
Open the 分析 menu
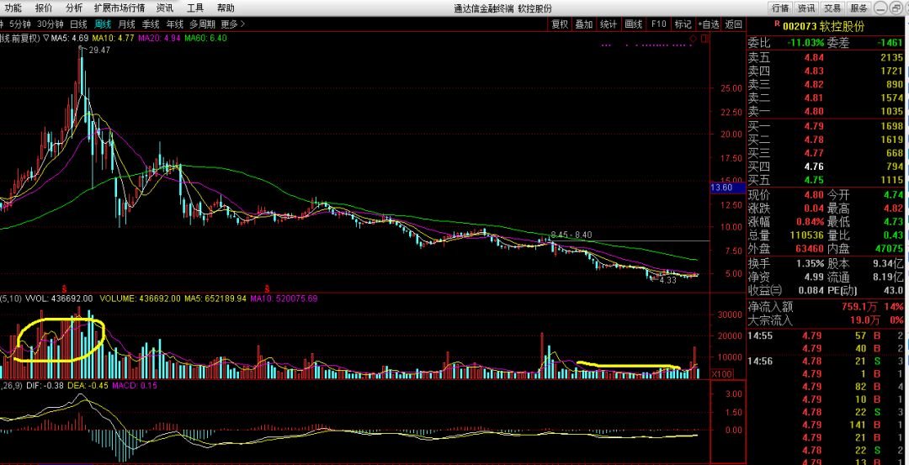coord(74,8)
